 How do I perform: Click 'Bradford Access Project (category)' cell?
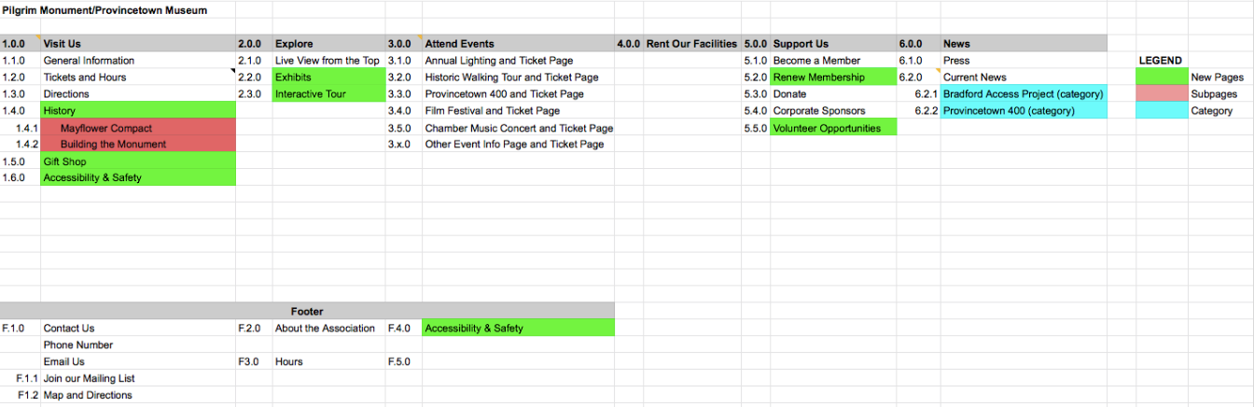(x=1024, y=94)
